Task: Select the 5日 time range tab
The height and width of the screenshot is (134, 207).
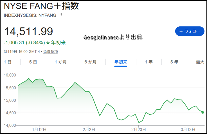Action: (33, 62)
